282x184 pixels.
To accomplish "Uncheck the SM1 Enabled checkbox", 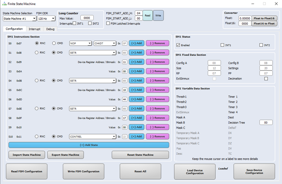I will pyautogui.click(x=178, y=45).
